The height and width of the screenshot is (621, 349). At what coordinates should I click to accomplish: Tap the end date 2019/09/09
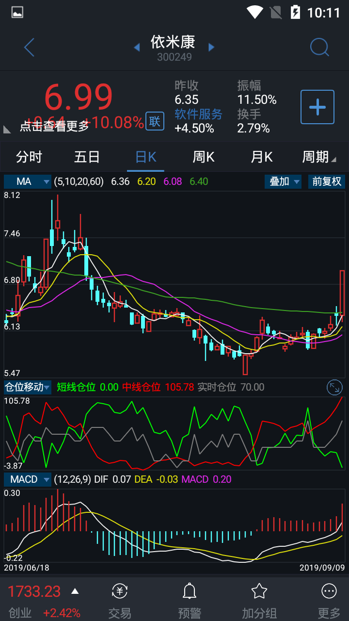(322, 567)
